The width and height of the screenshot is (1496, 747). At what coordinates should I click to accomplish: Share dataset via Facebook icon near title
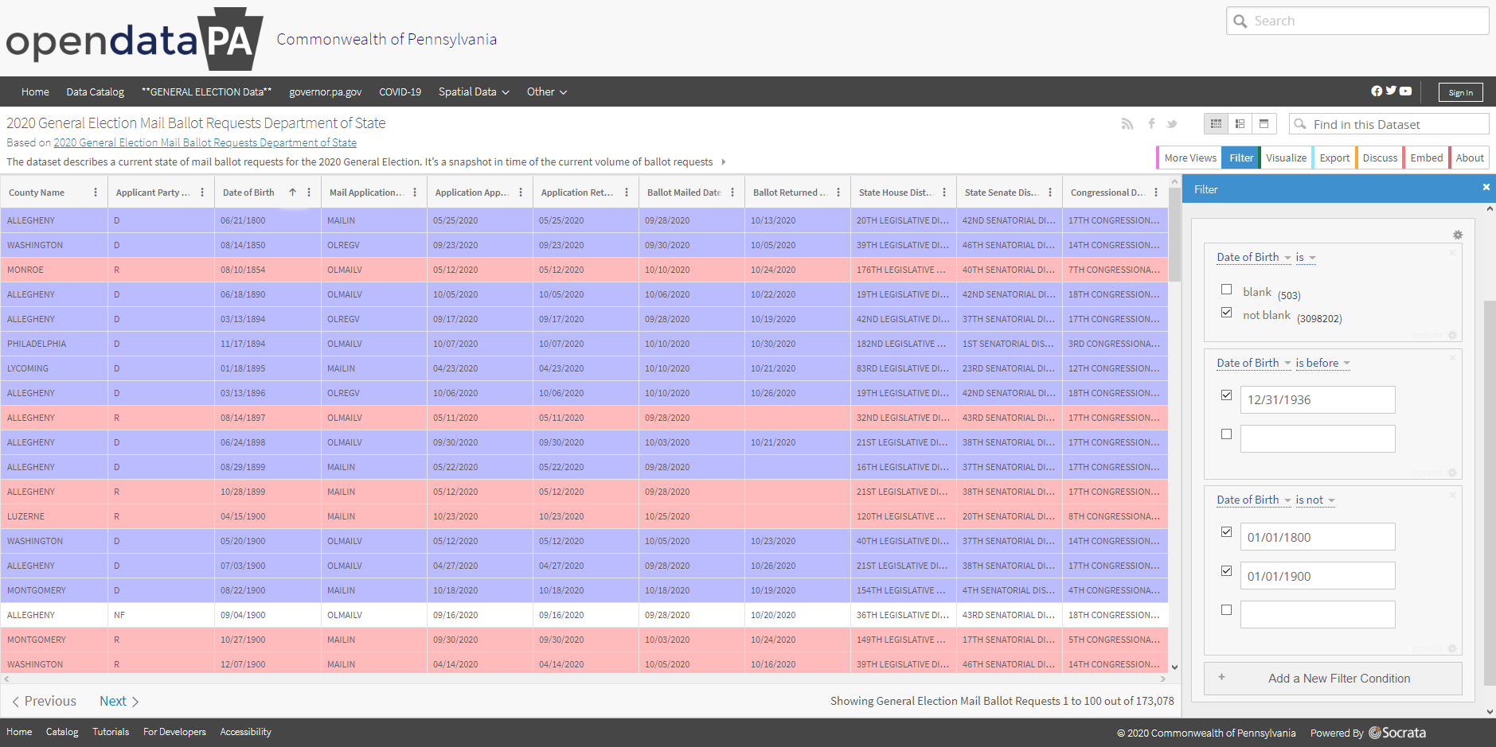pyautogui.click(x=1151, y=124)
